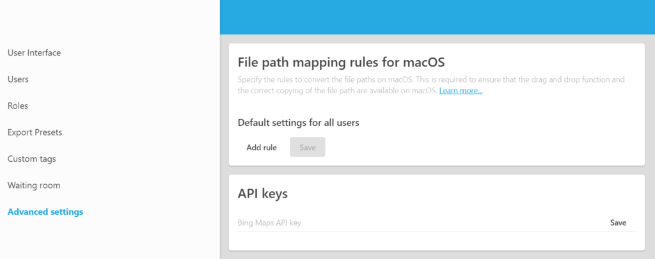Open the Waiting room page

coord(34,185)
